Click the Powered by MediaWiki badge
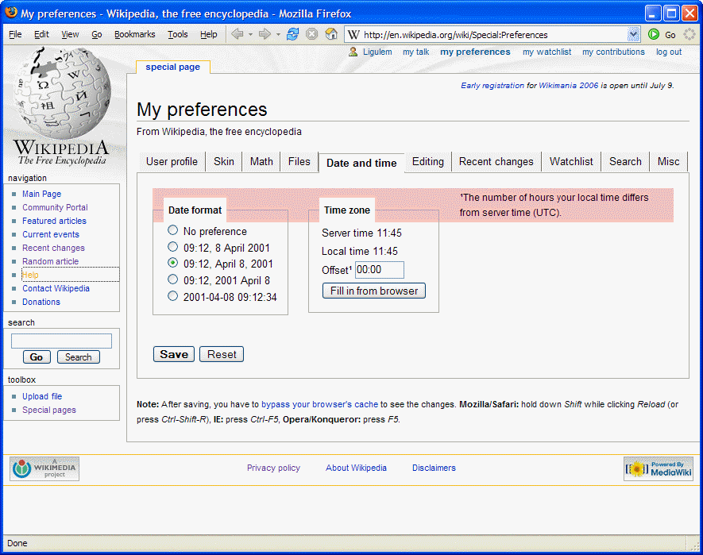 pyautogui.click(x=659, y=468)
